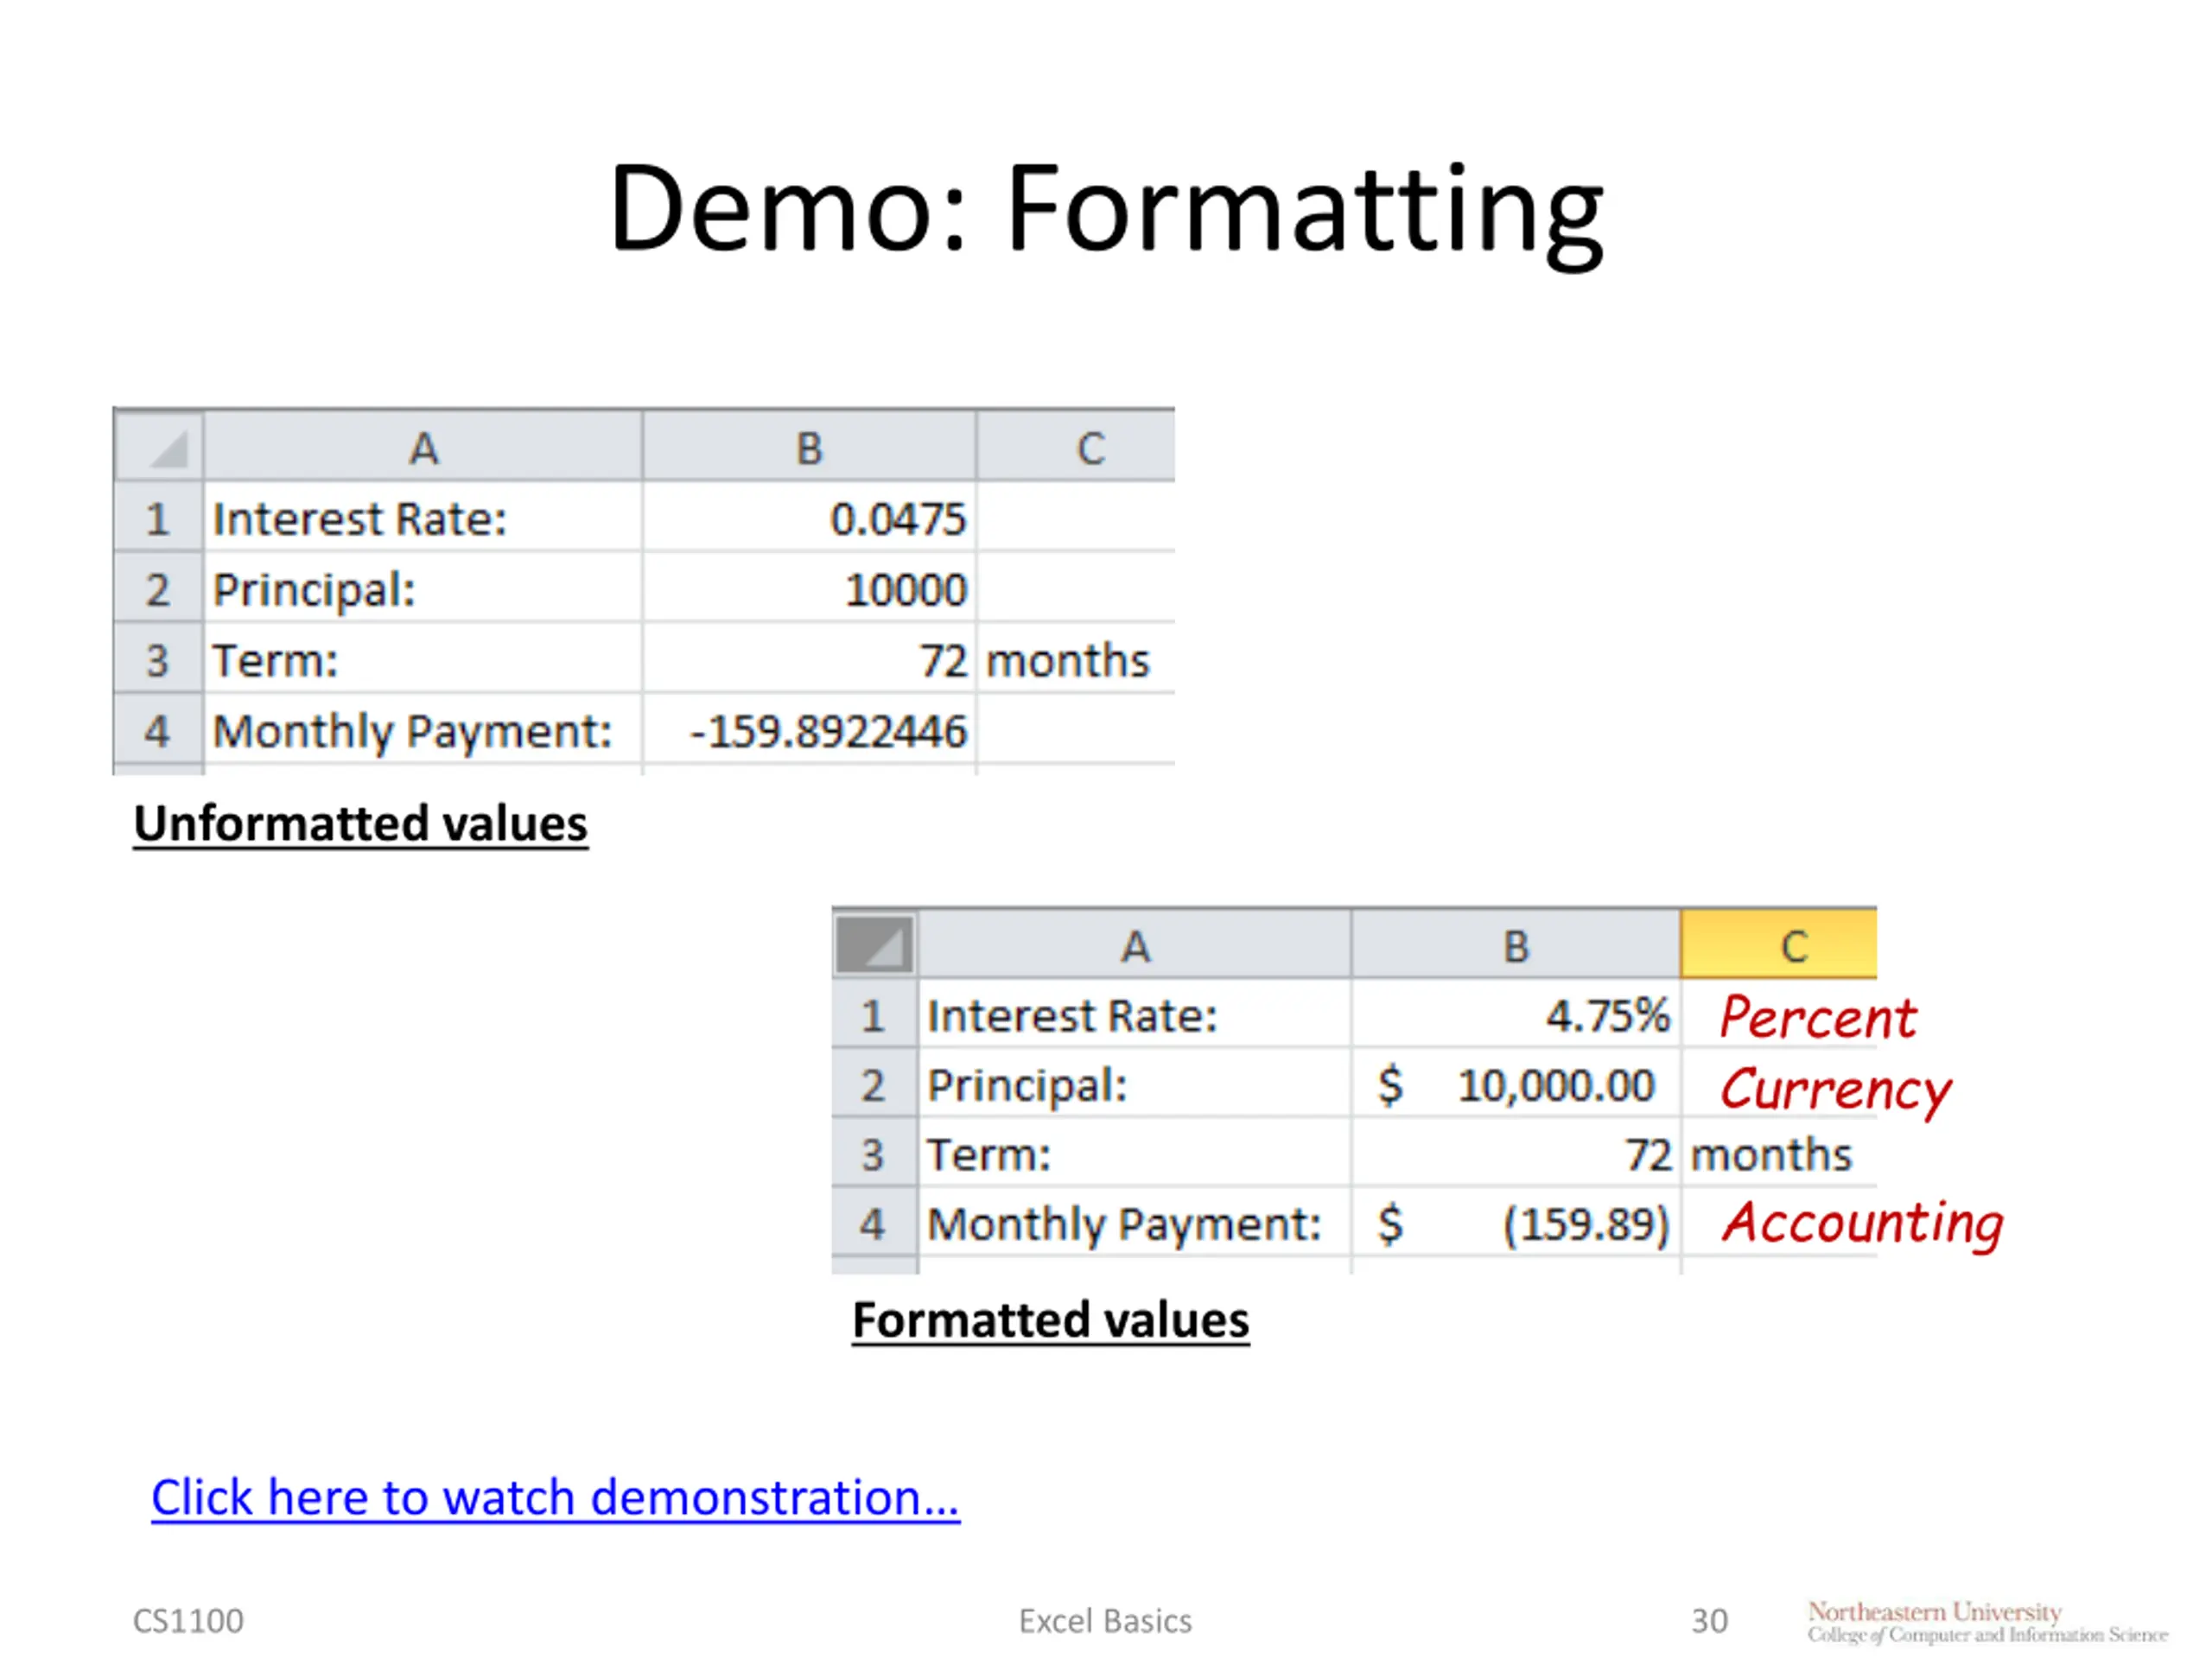Screen dimensions: 2212x1659
Task: Select all cells corner in unformatted table
Action: 160,448
